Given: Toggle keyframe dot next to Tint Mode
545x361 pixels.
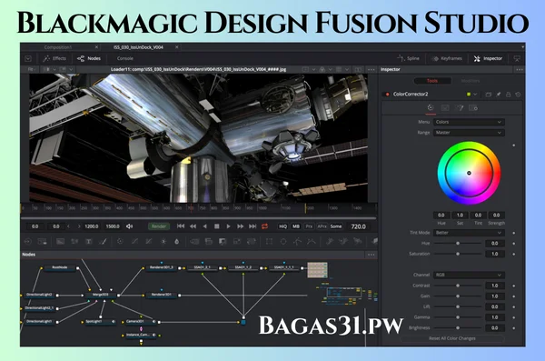Looking at the screenshot, I should click(514, 233).
